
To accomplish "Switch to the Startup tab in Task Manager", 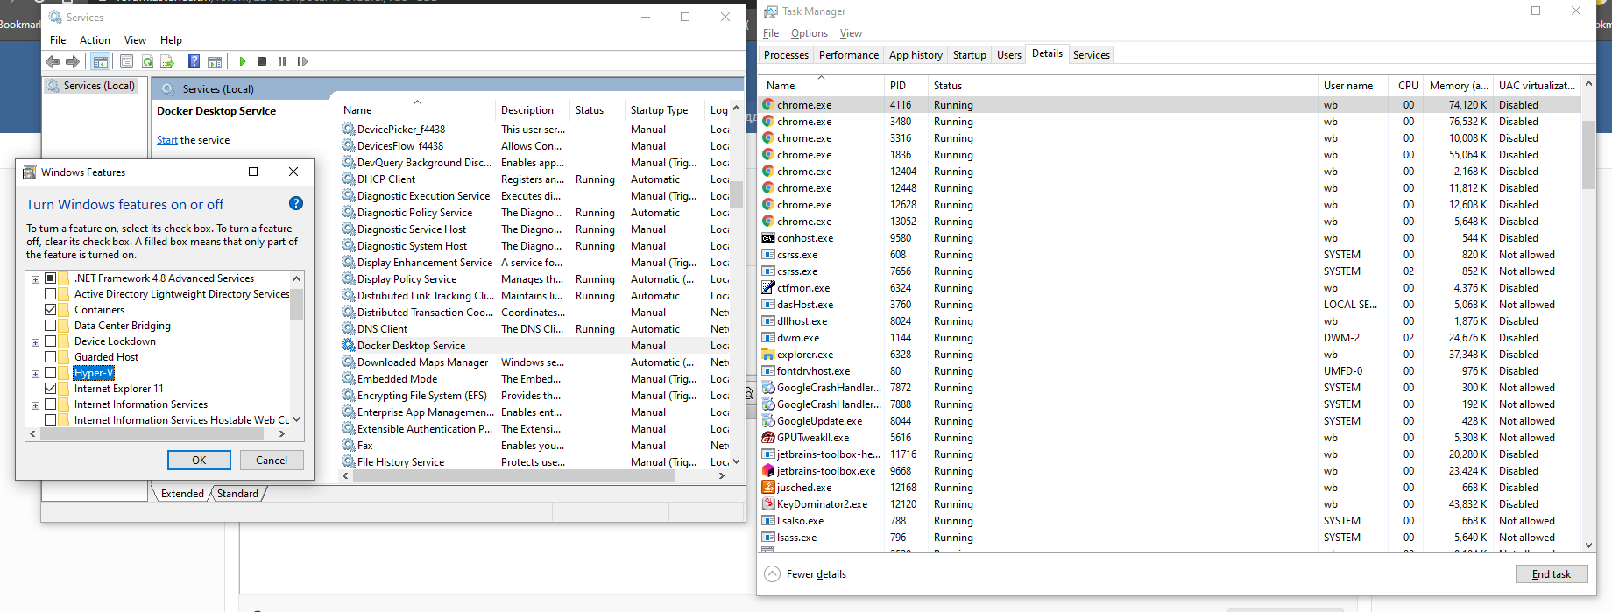I will coord(969,54).
